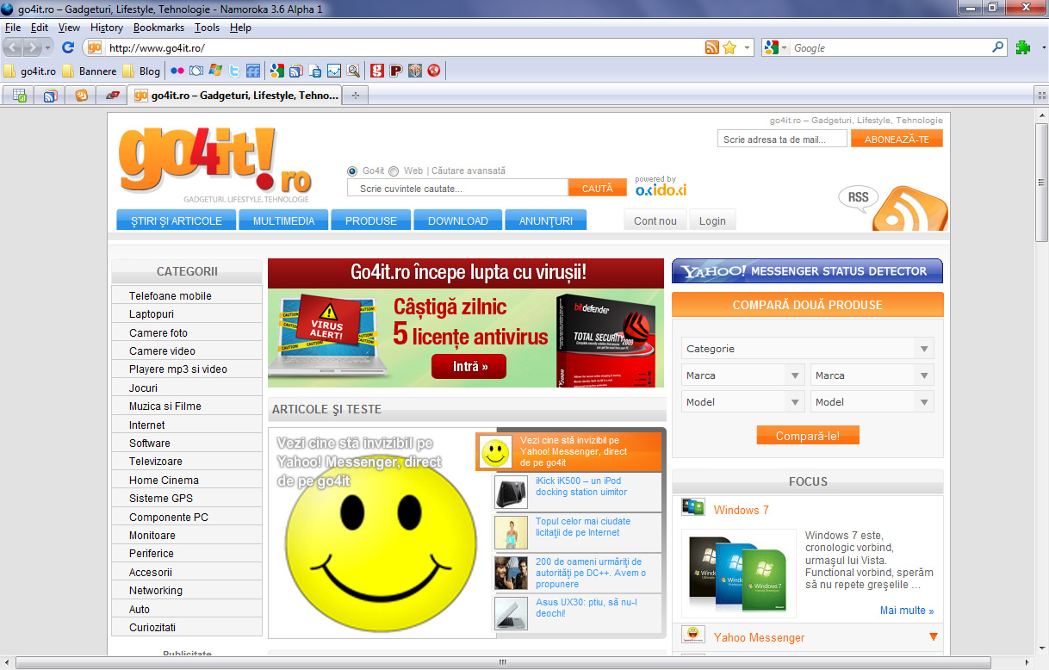Open the Google Analytics chart bookmark icon
The width and height of the screenshot is (1049, 670).
[x=334, y=71]
